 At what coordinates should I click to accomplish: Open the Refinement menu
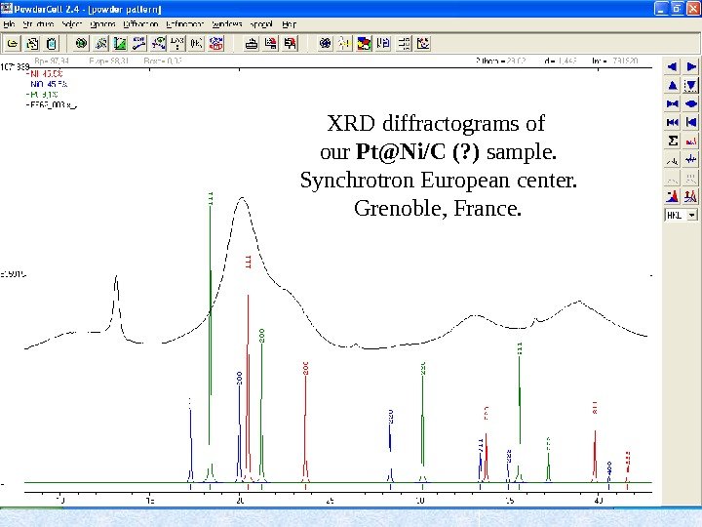pos(184,24)
